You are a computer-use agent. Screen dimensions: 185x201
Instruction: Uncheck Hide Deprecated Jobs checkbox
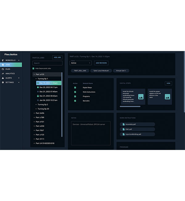point(34,68)
